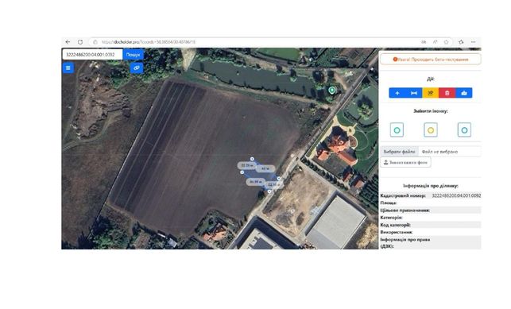Screen dimensions: 511x309
Task: Click the red trash delete button
Action: pyautogui.click(x=447, y=93)
